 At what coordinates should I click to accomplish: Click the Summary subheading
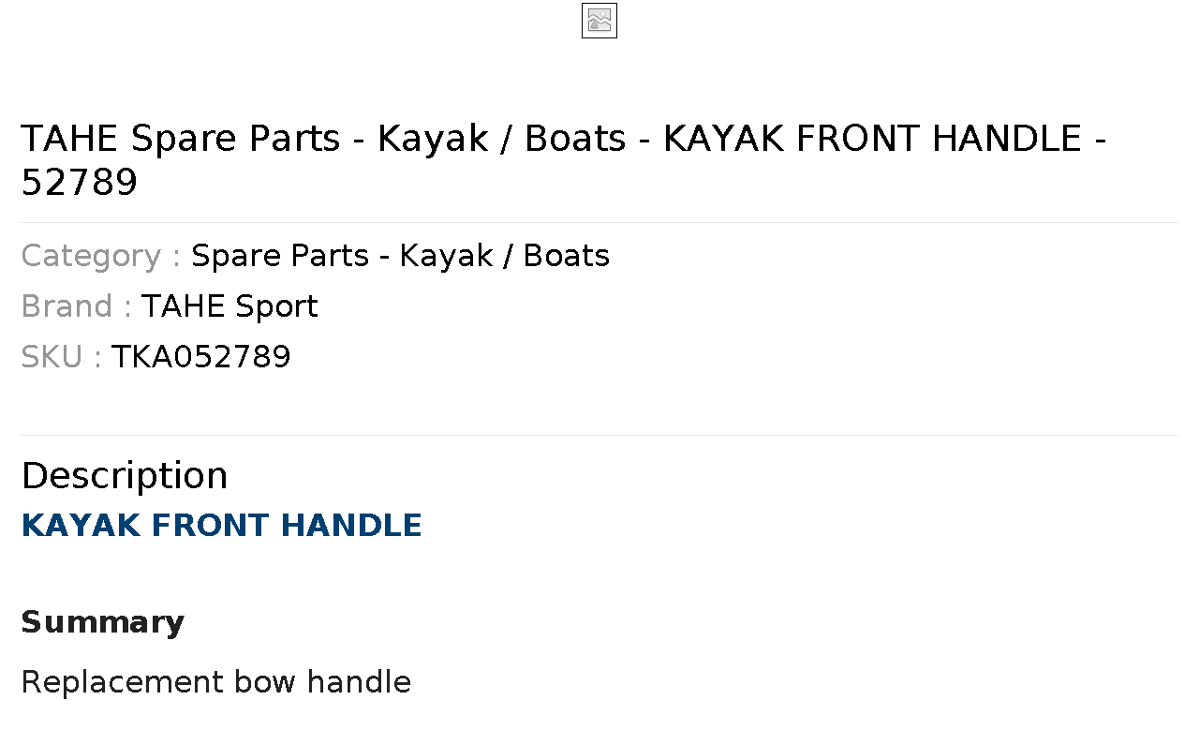pos(102,622)
